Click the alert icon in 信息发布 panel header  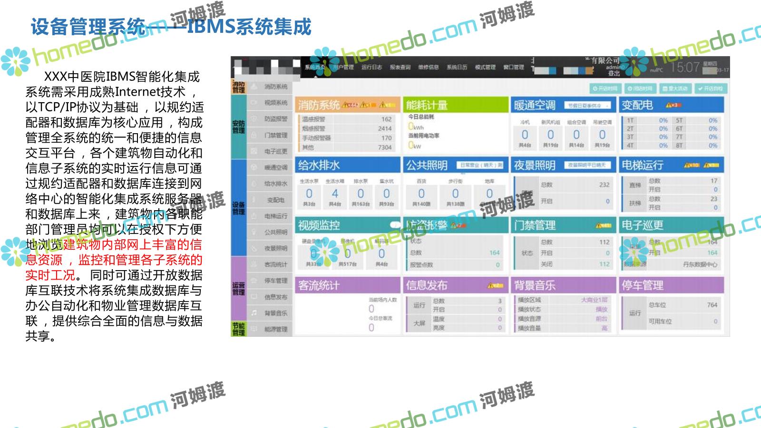[x=495, y=285]
